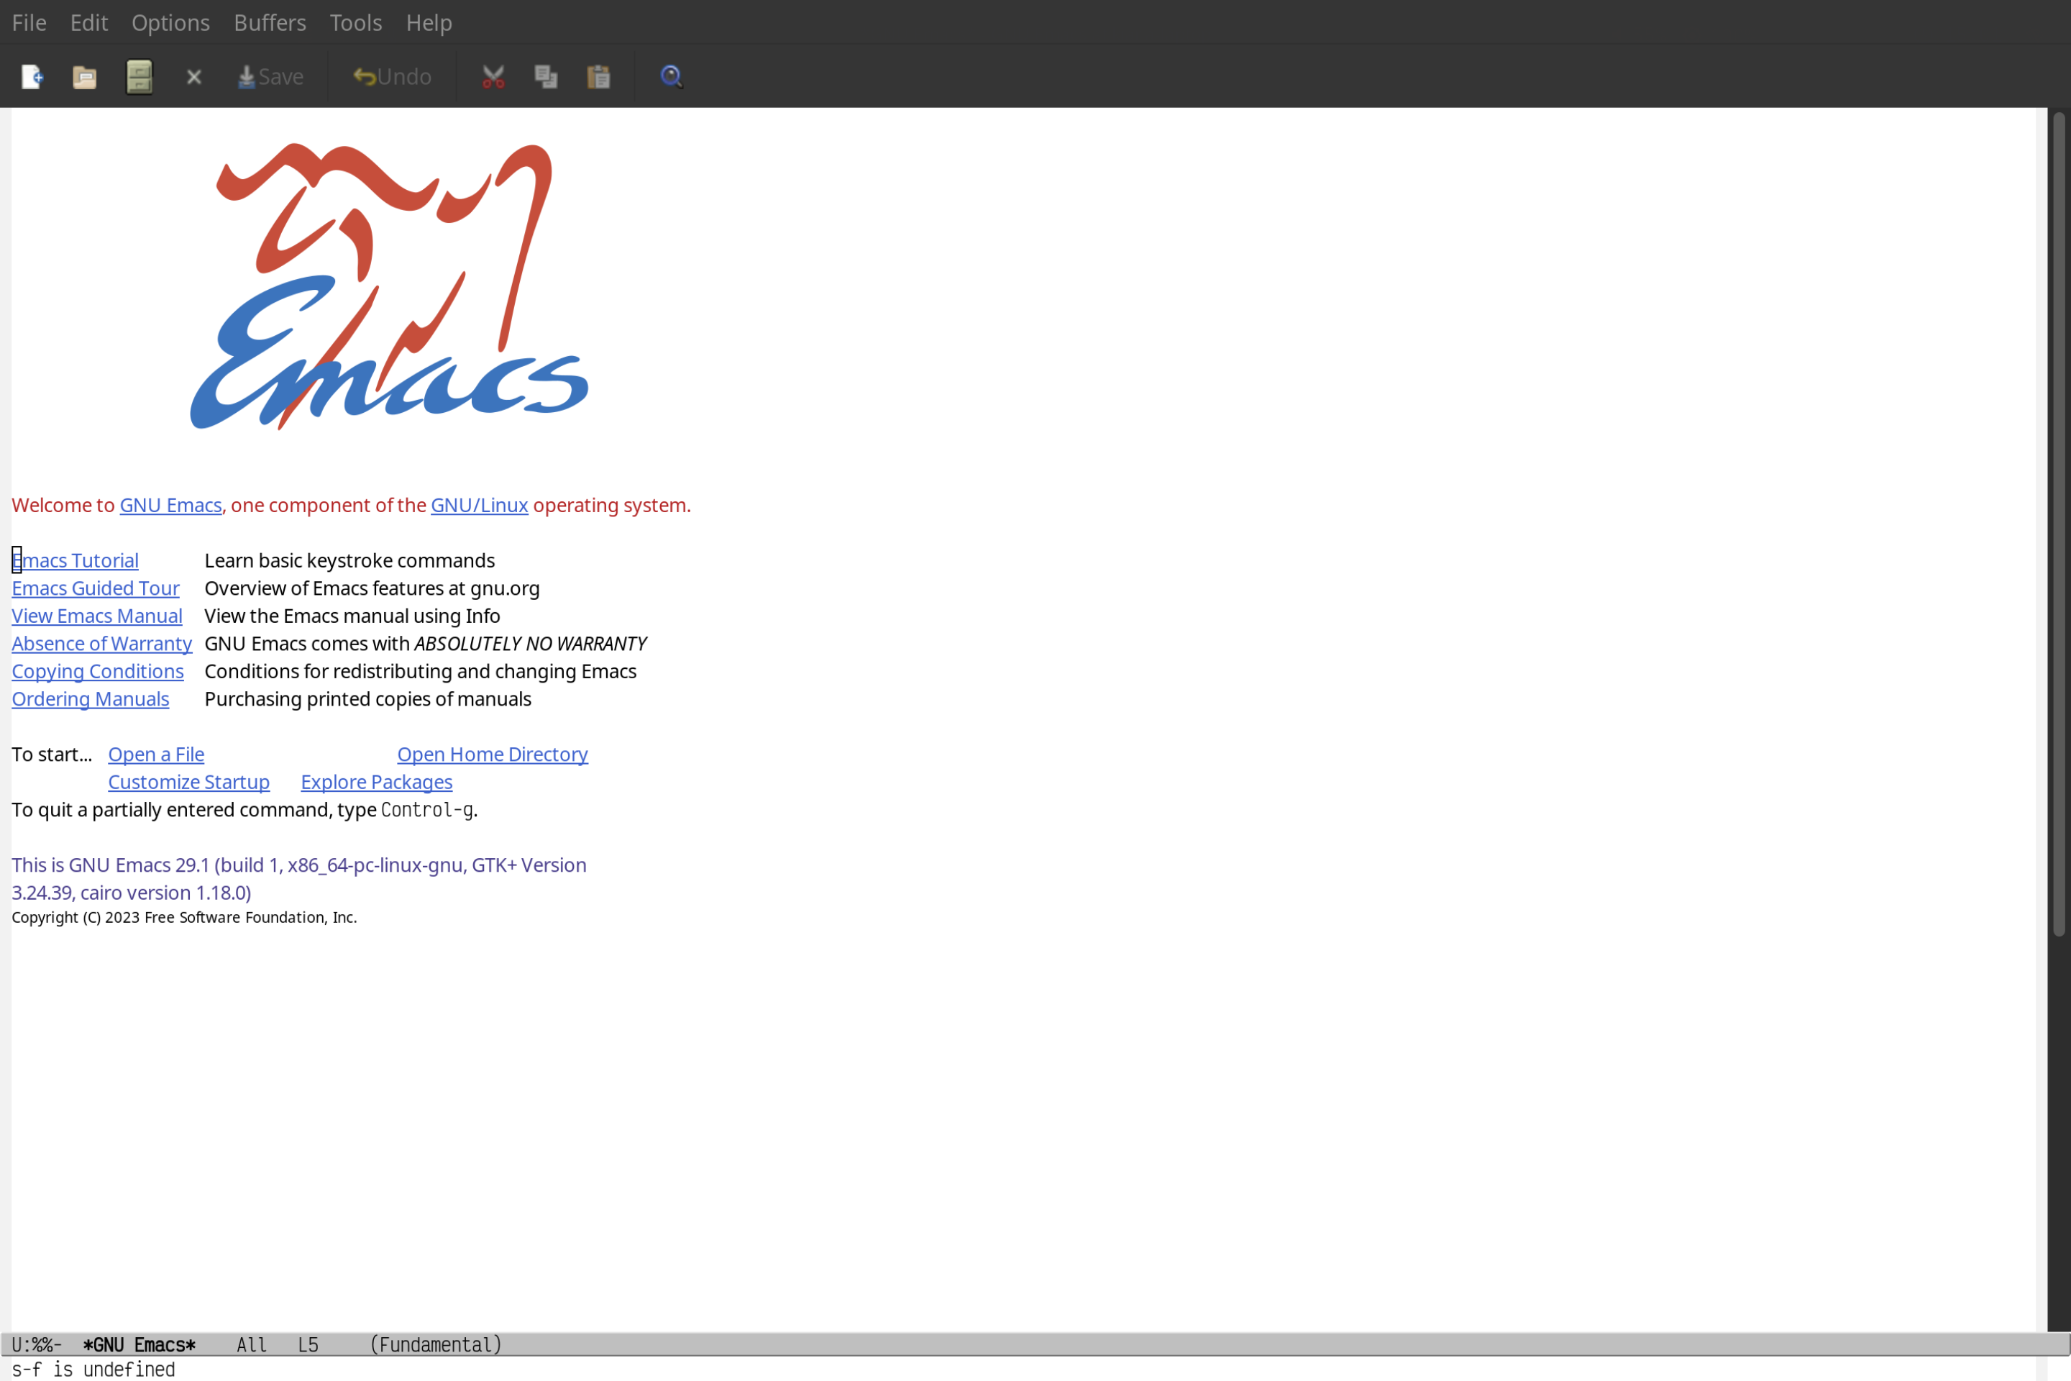The image size is (2071, 1381).
Task: Click the Help menu
Action: pyautogui.click(x=429, y=22)
